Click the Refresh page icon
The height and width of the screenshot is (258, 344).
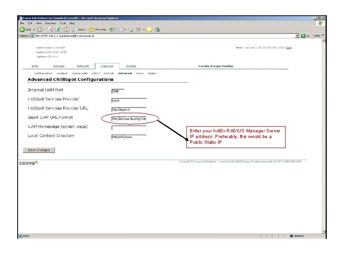[x=58, y=30]
